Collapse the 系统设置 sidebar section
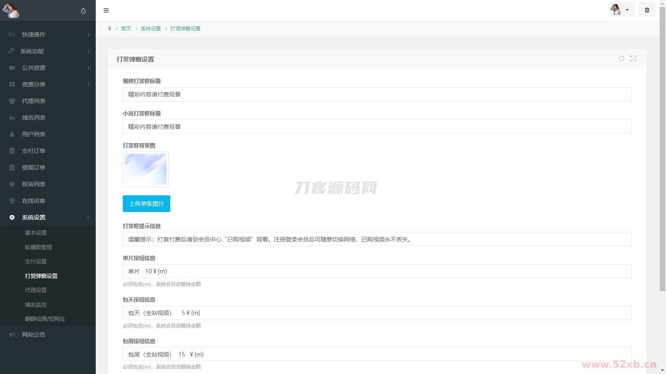 pyautogui.click(x=34, y=217)
